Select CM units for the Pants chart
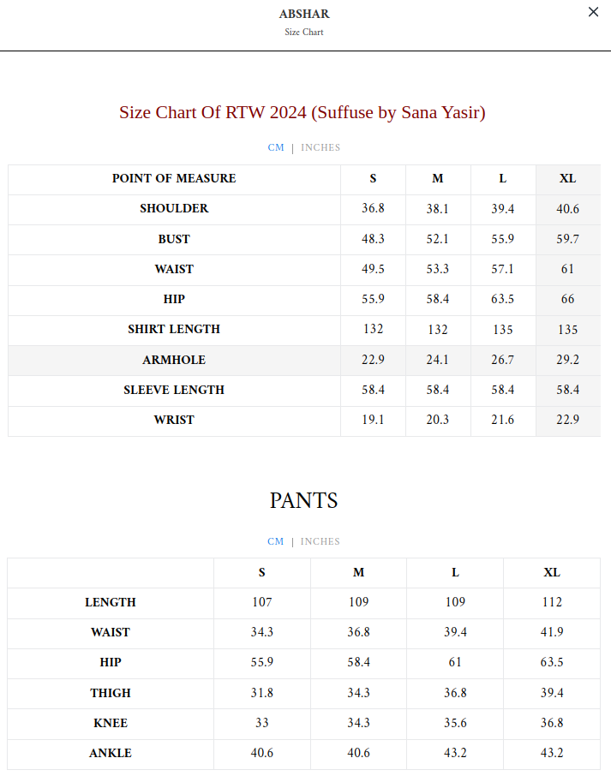This screenshot has height=782, width=611. coord(276,541)
